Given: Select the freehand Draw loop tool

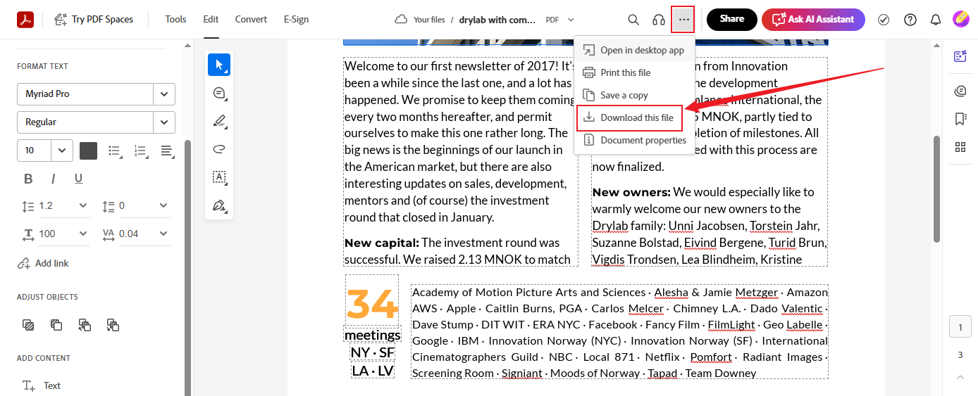Looking at the screenshot, I should coord(219,149).
